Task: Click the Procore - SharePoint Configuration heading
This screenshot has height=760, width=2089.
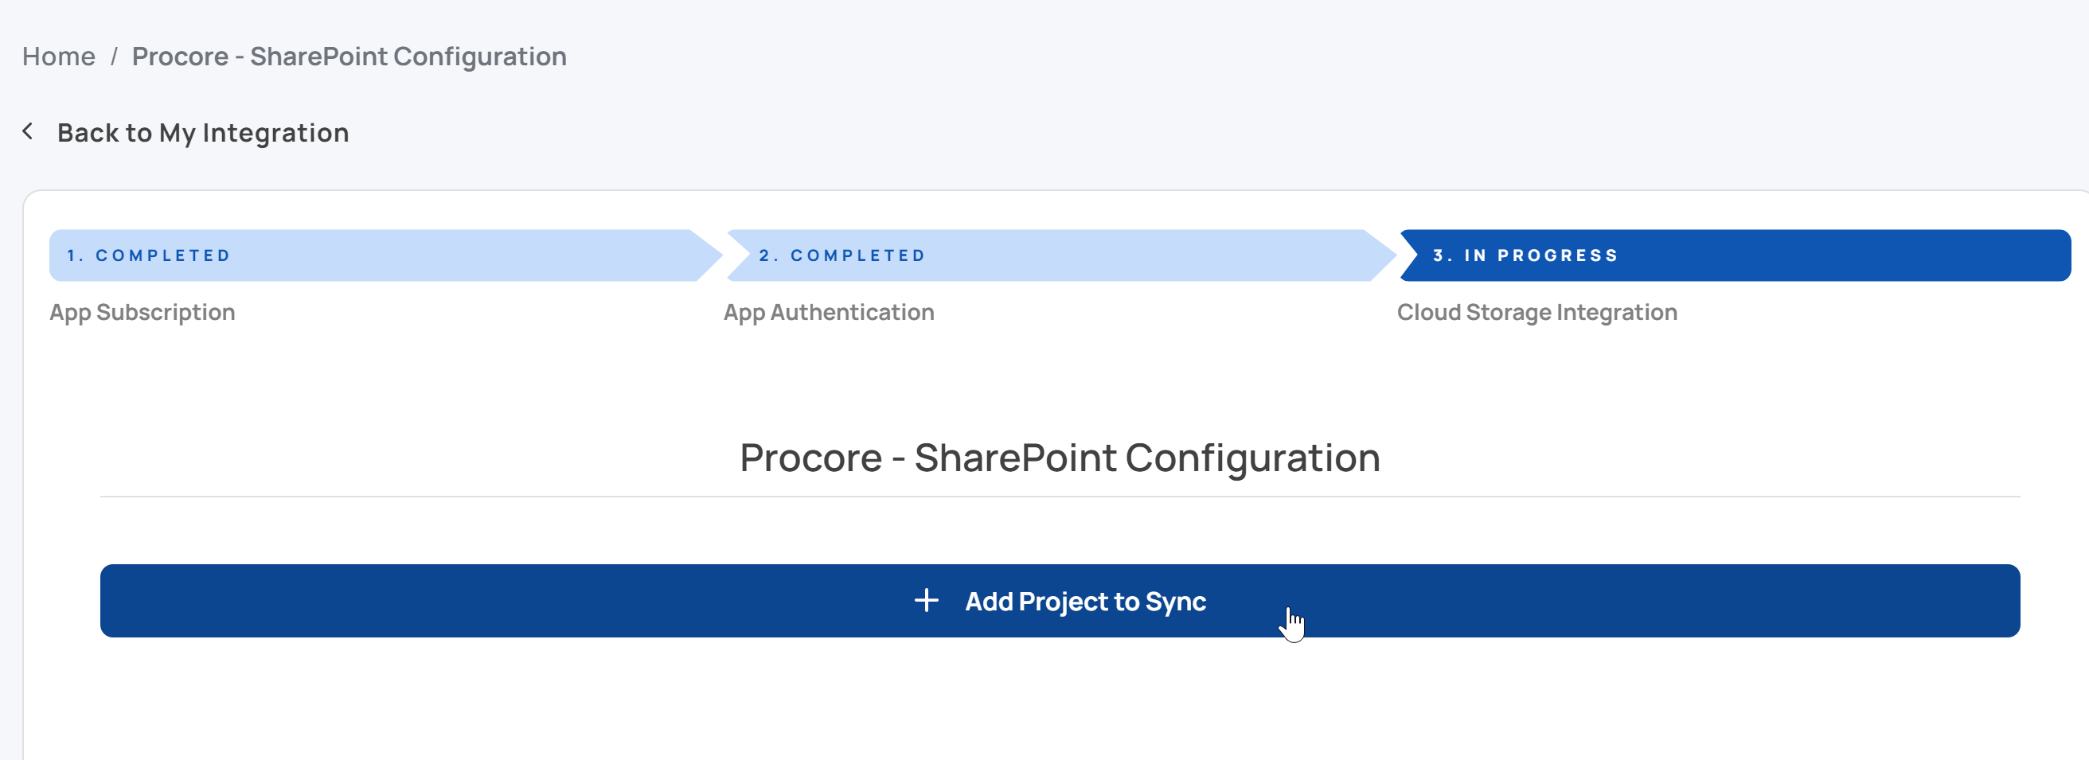Action: (x=1060, y=458)
